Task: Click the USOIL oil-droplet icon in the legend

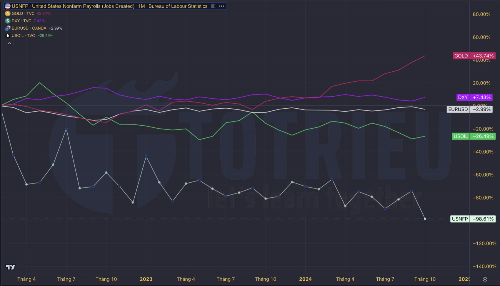Action: [x=7, y=35]
